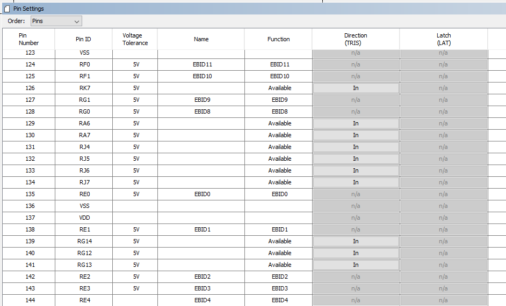This screenshot has width=506, height=306.
Task: Select pin number 130 cell
Action: [x=28, y=135]
